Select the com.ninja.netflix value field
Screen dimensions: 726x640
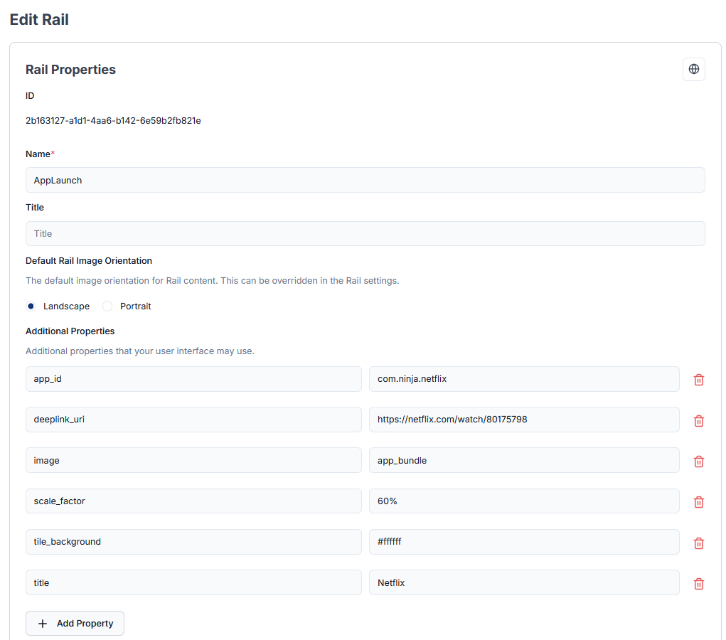(524, 379)
